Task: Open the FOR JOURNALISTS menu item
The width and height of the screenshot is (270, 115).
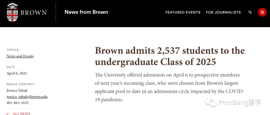Action: coord(223,12)
